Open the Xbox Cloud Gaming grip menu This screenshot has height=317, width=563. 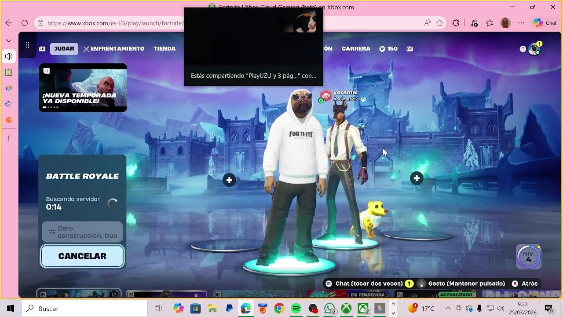[27, 45]
